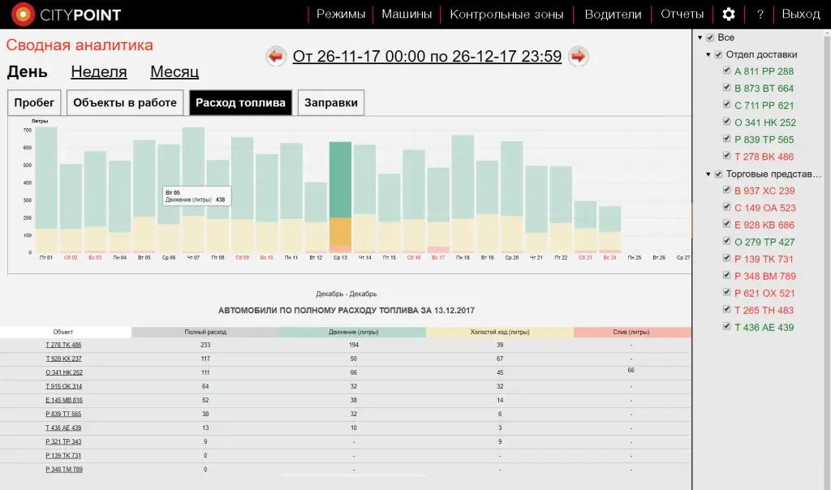Open the question mark help item

[x=760, y=15]
